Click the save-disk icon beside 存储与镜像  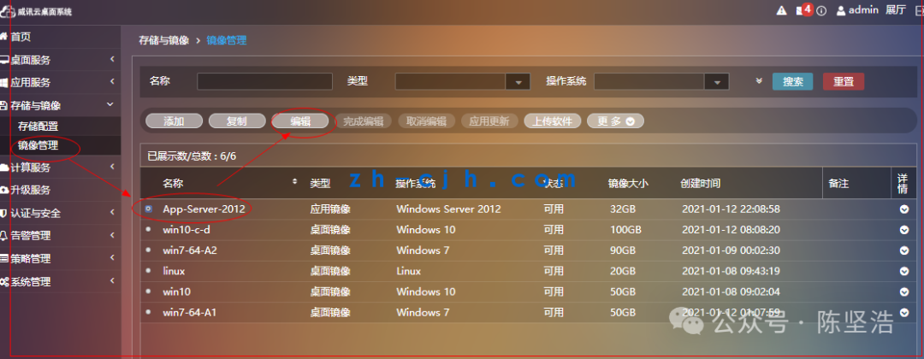coord(5,106)
